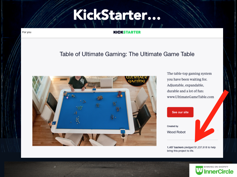Click the "Winning on Shopify" caption
Viewport: 237px width, 177px height.
[216, 167]
